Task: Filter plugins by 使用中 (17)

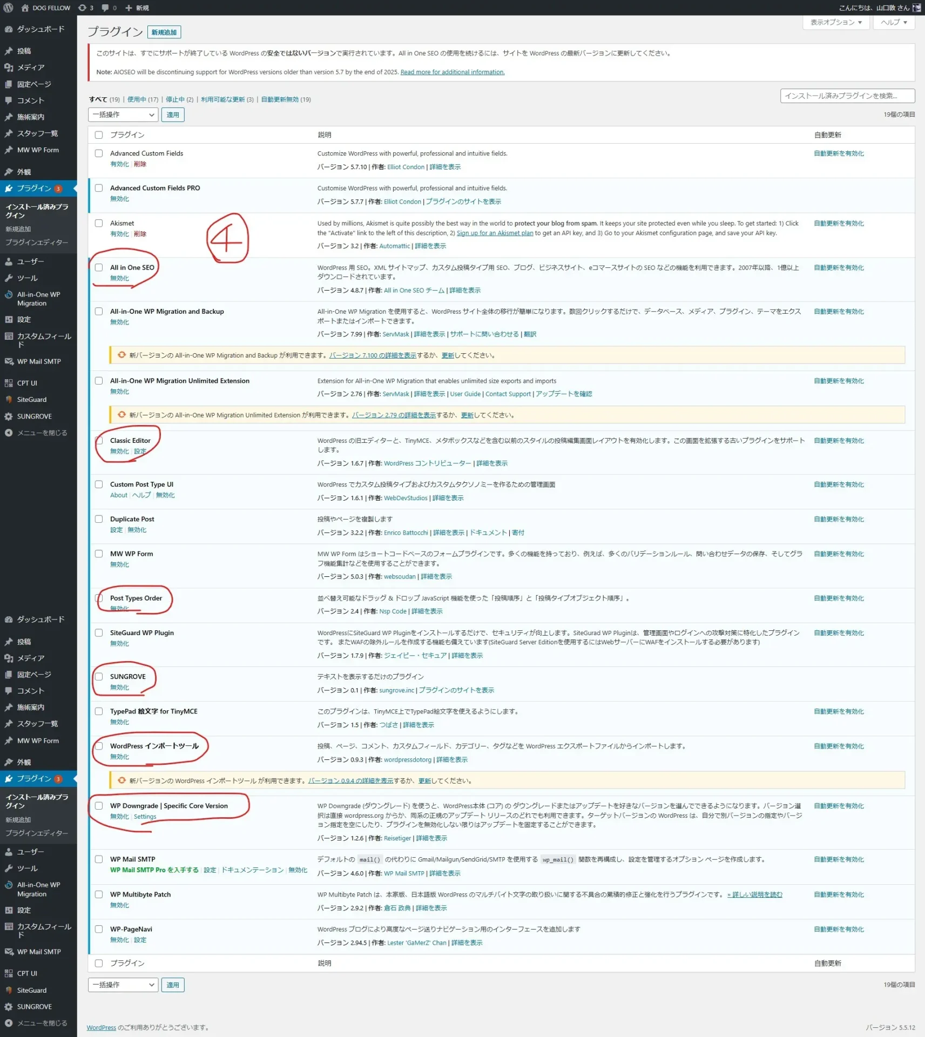Action: click(143, 99)
